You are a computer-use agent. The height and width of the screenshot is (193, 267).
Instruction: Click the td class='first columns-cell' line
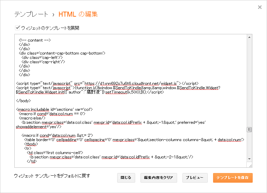tap(55, 153)
